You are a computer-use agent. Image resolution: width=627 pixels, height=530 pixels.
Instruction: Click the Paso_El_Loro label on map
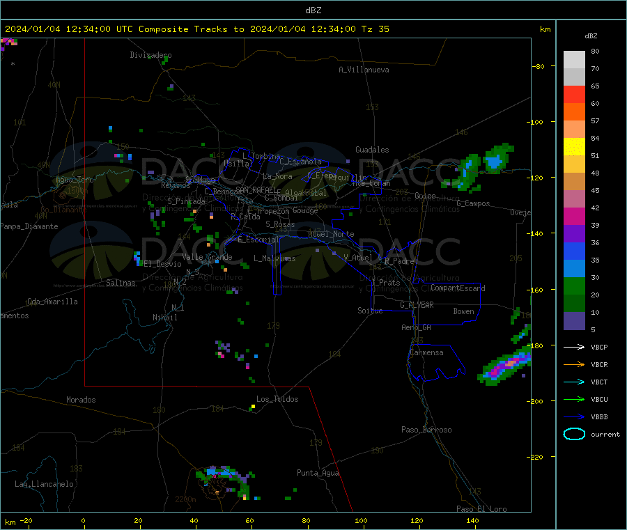pyautogui.click(x=482, y=509)
